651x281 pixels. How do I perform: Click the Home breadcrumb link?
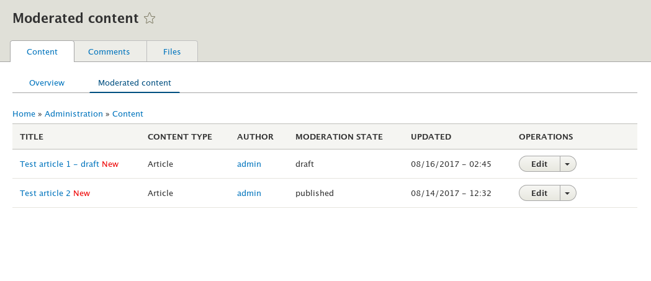[24, 114]
